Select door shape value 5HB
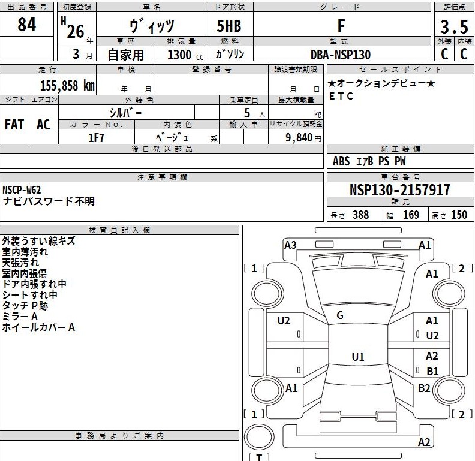This screenshot has height=461, width=475. tap(229, 25)
